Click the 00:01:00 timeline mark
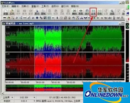Viewport: 130px width, 103px height. [x=40, y=82]
